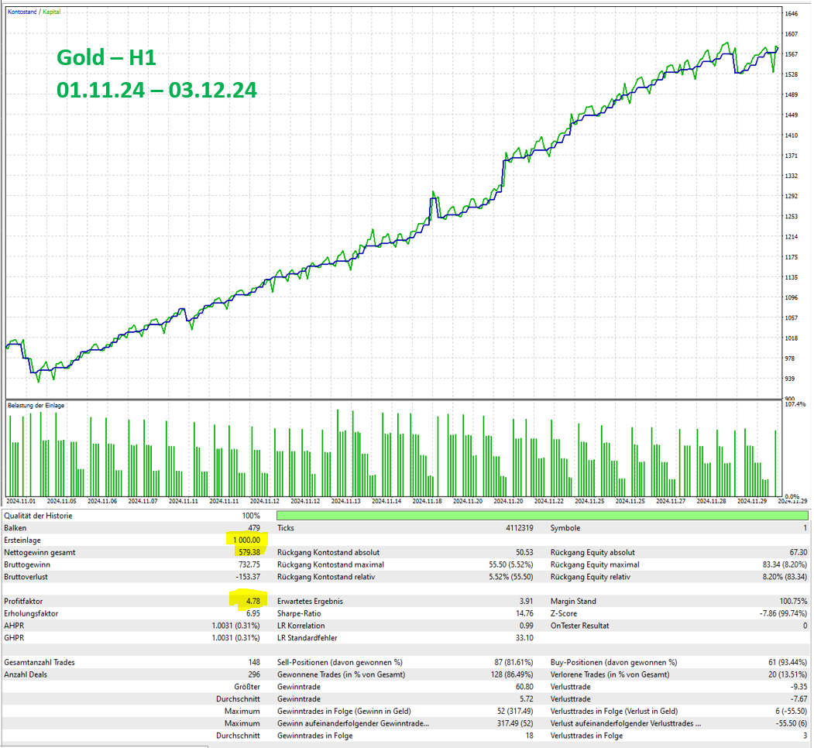Click the 107.4% deposit load axis label

(796, 404)
